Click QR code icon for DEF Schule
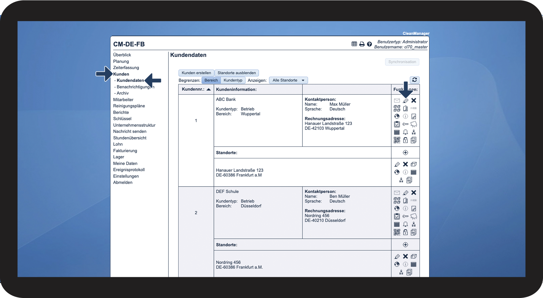 [x=397, y=232]
